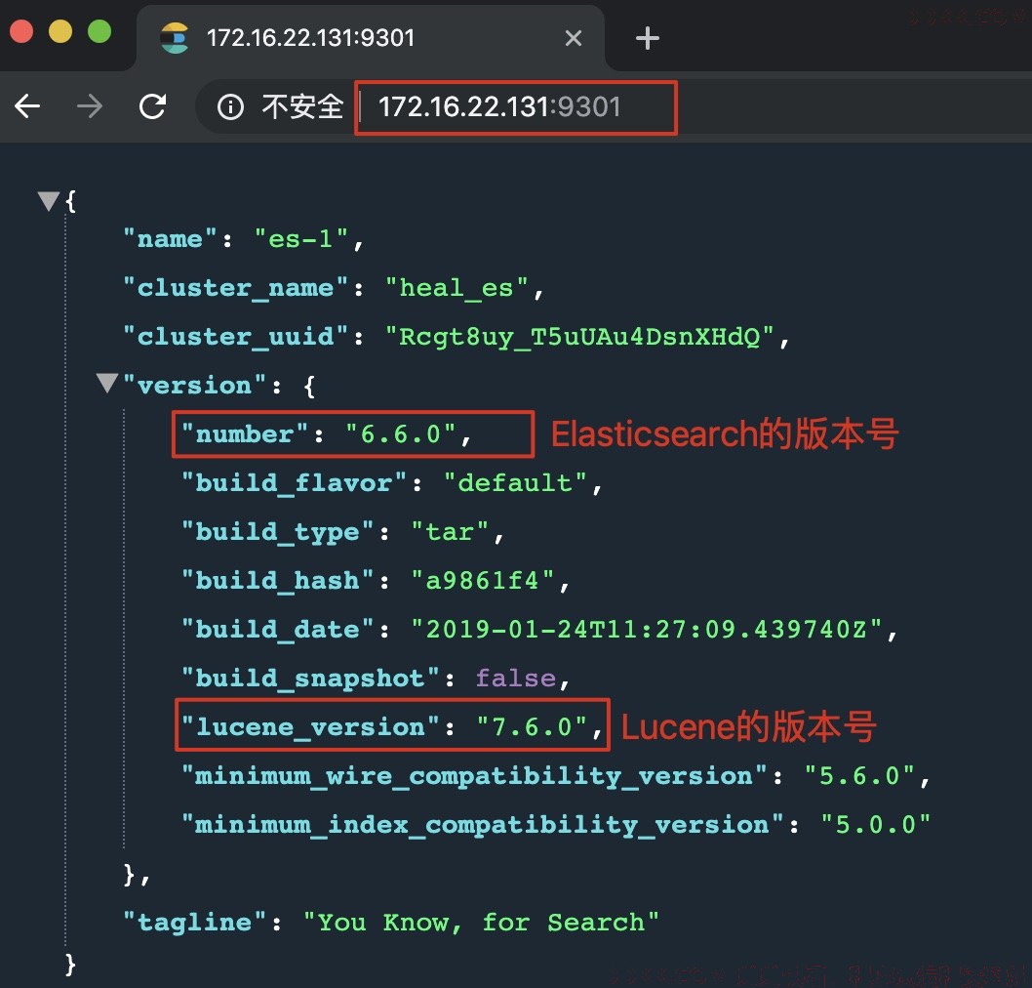1032x988 pixels.
Task: Click the "default" value
Action: [x=515, y=483]
